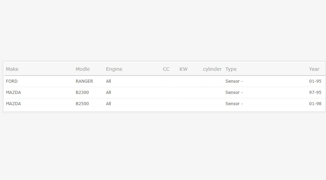Select the B2500 model cell
Viewport: 326px width, 180px height.
tap(82, 104)
